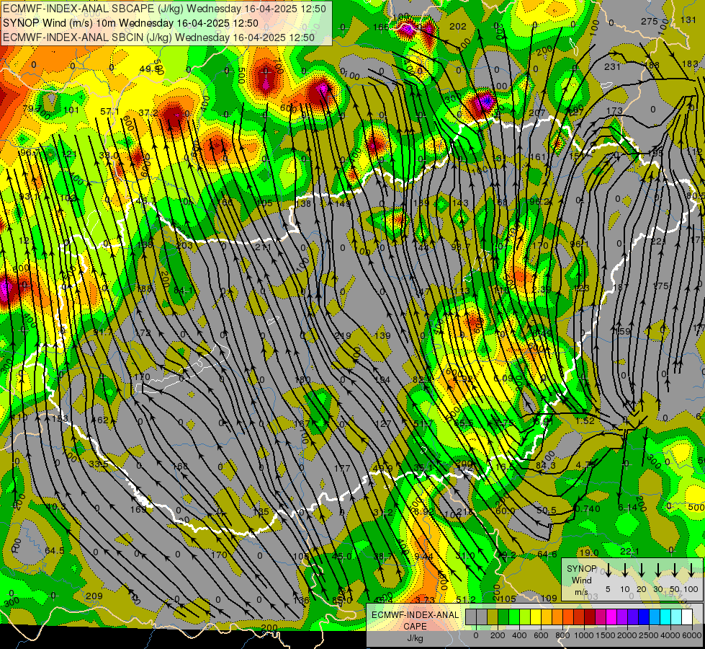This screenshot has width=705, height=649.
Task: Click the '64.5' value at lower left
Action: [55, 551]
